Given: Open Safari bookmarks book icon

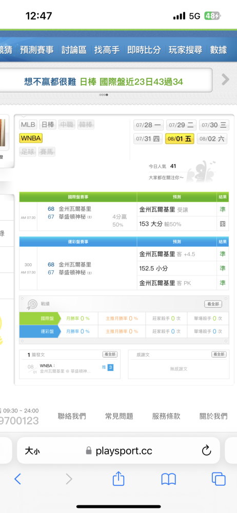Looking at the screenshot, I should 169,479.
